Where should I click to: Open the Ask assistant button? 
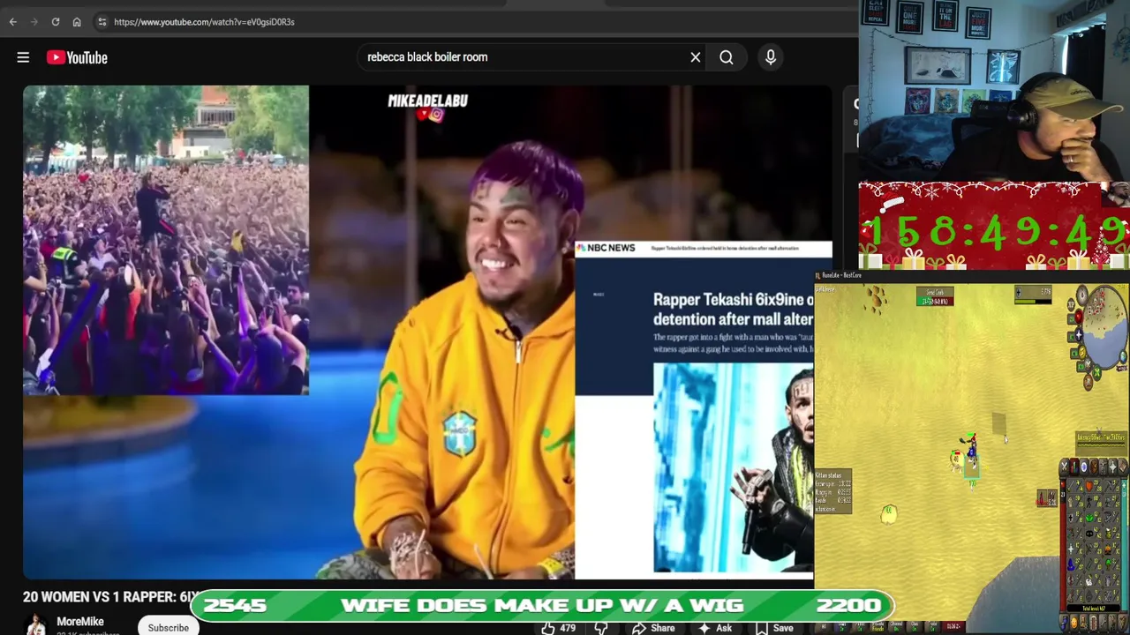tap(715, 628)
